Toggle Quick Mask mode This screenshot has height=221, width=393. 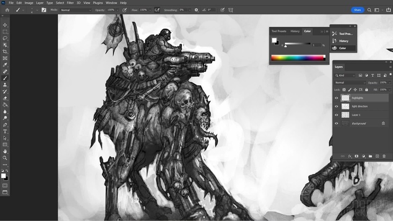pyautogui.click(x=5, y=186)
